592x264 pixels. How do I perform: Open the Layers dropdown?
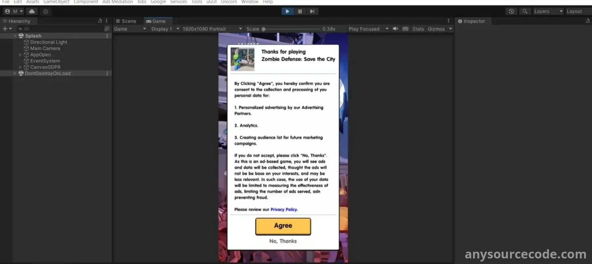point(549,11)
